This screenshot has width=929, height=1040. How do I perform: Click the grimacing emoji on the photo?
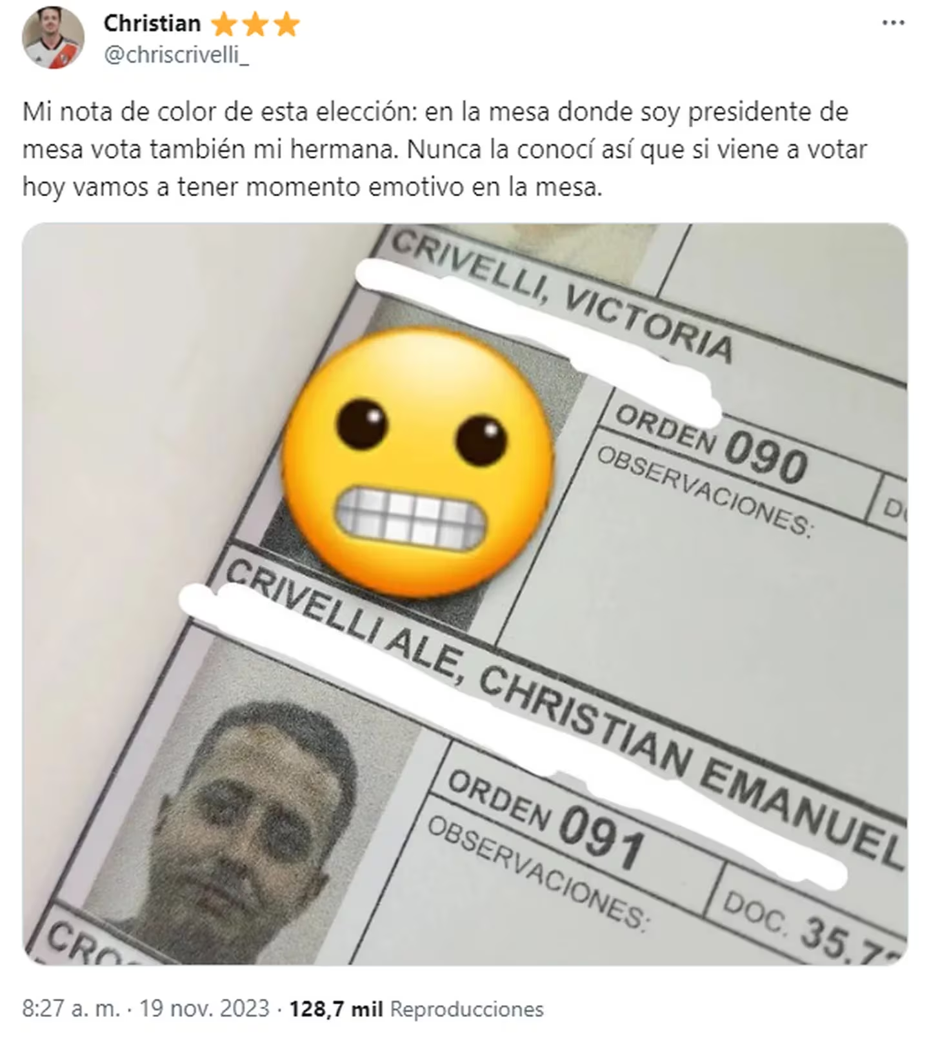[x=417, y=462]
